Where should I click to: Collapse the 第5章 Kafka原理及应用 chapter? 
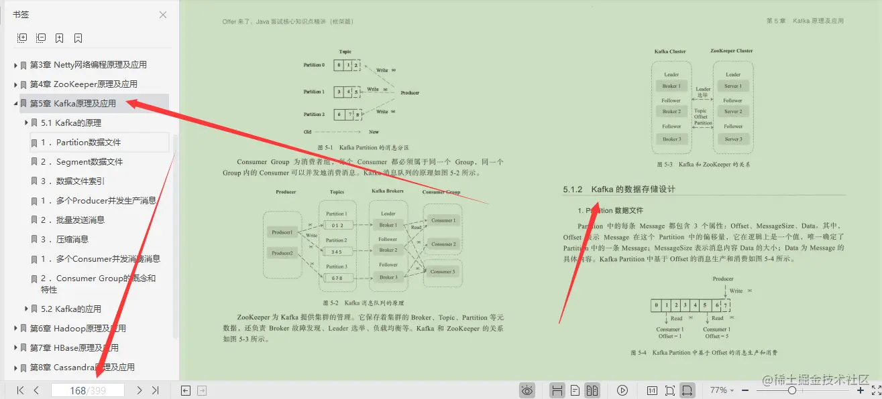coord(15,104)
